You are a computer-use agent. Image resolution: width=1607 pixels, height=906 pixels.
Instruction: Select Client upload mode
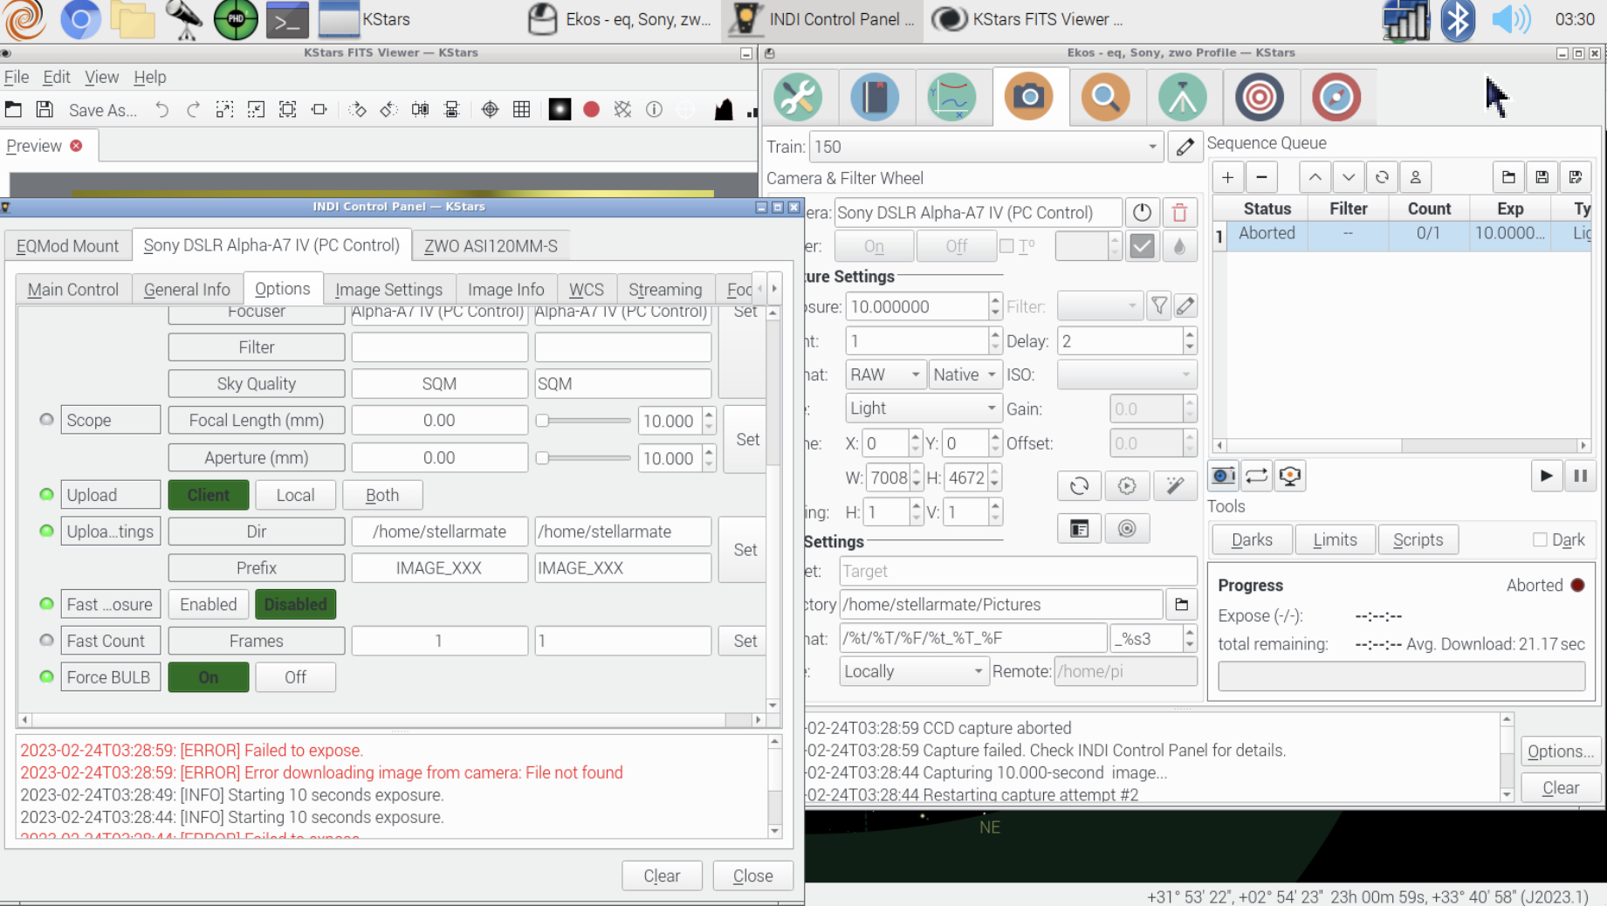click(x=209, y=495)
